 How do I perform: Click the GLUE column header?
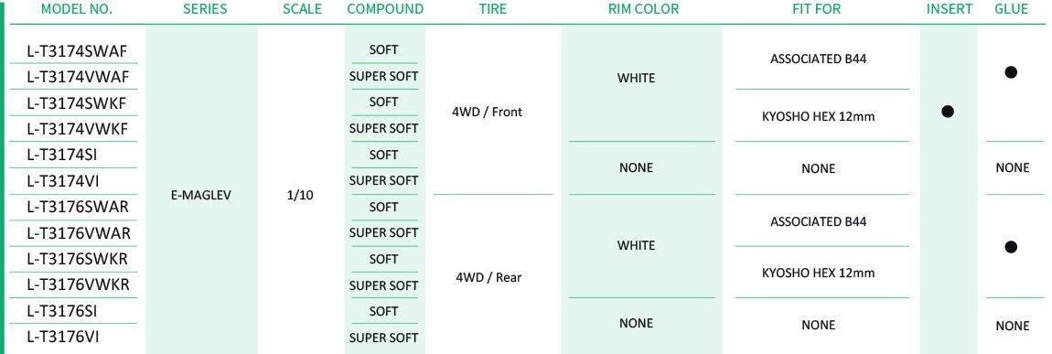[1011, 9]
